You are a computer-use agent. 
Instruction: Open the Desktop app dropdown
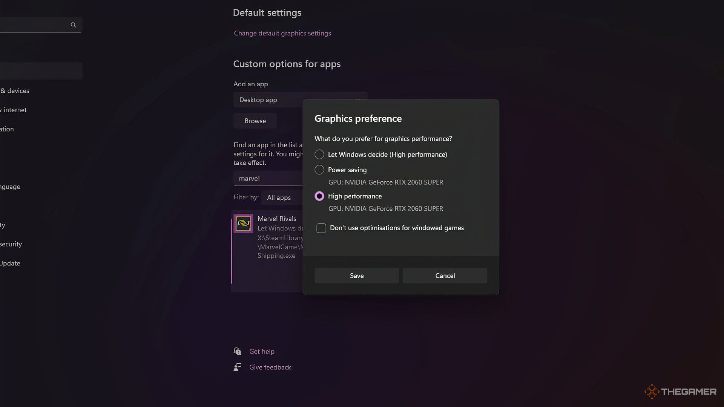pos(300,100)
